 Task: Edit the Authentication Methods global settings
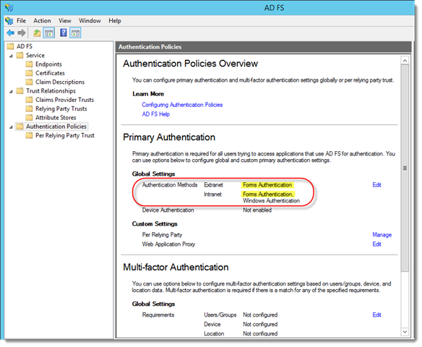376,184
